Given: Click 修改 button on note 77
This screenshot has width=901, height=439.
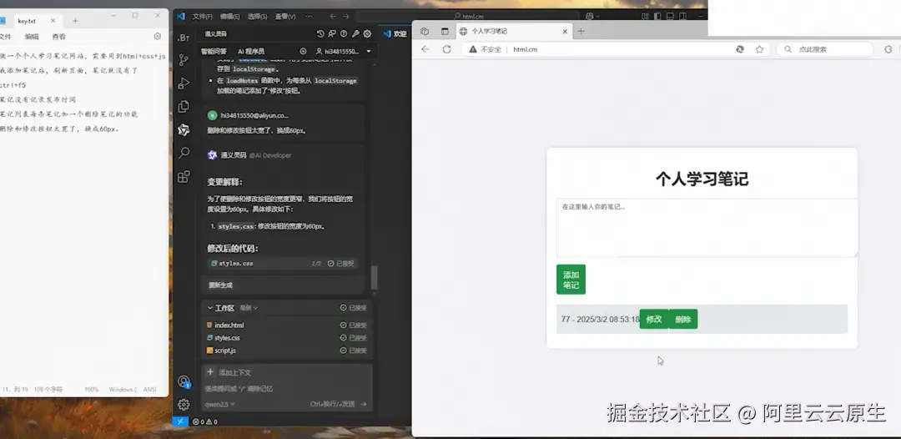Looking at the screenshot, I should click(x=654, y=319).
